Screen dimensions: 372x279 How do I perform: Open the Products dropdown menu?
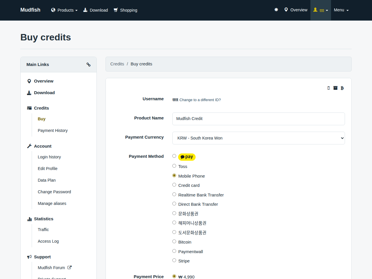click(64, 10)
